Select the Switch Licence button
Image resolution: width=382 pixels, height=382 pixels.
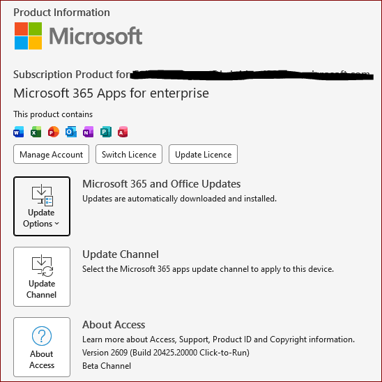pyautogui.click(x=129, y=154)
